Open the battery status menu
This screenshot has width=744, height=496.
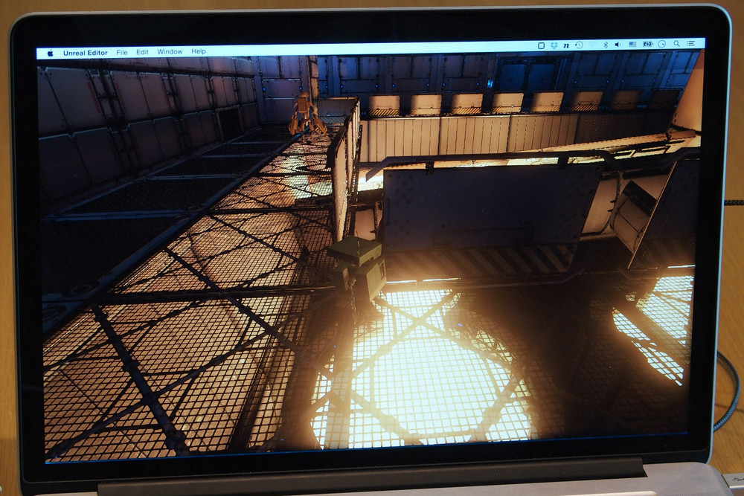pos(648,44)
